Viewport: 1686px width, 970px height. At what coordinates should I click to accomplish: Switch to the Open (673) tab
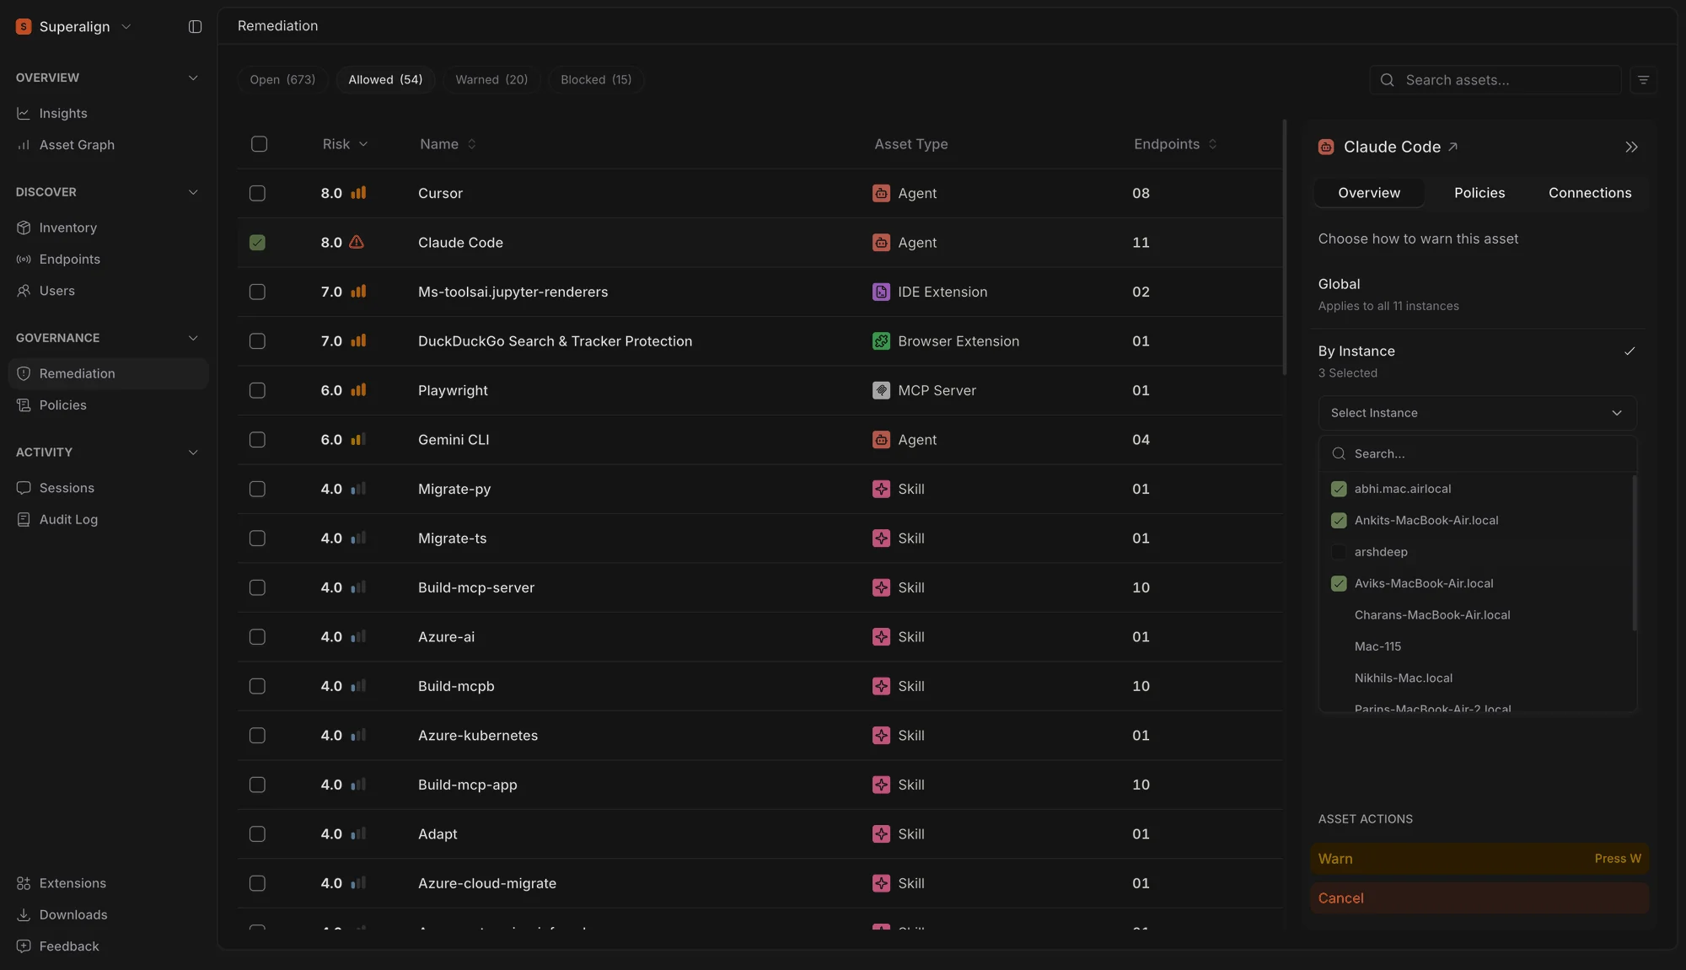click(282, 80)
